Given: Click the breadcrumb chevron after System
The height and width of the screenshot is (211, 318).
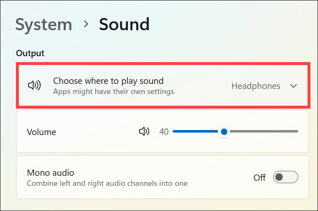Looking at the screenshot, I should (86, 24).
